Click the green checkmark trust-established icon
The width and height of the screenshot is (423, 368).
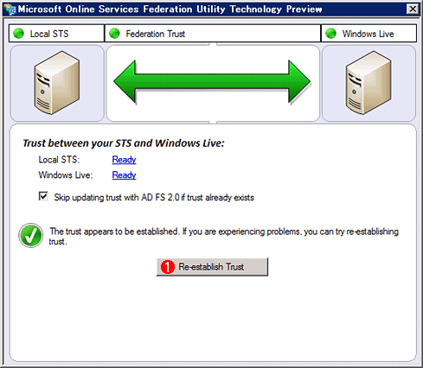(31, 235)
